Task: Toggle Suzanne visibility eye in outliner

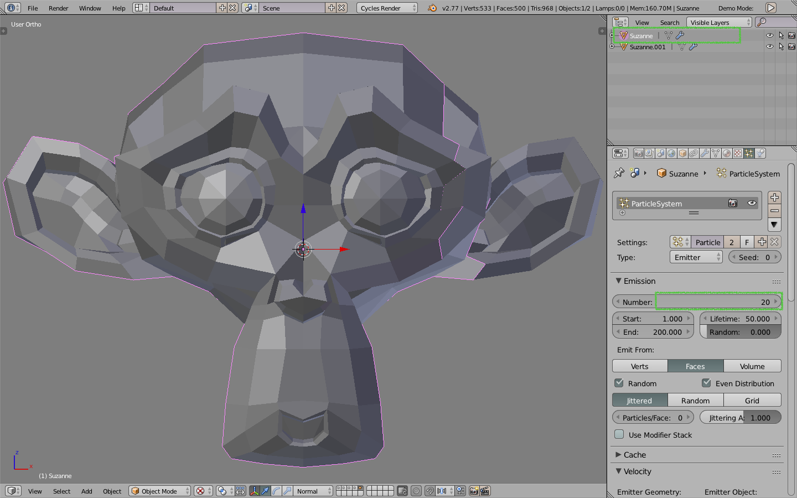Action: coord(769,35)
